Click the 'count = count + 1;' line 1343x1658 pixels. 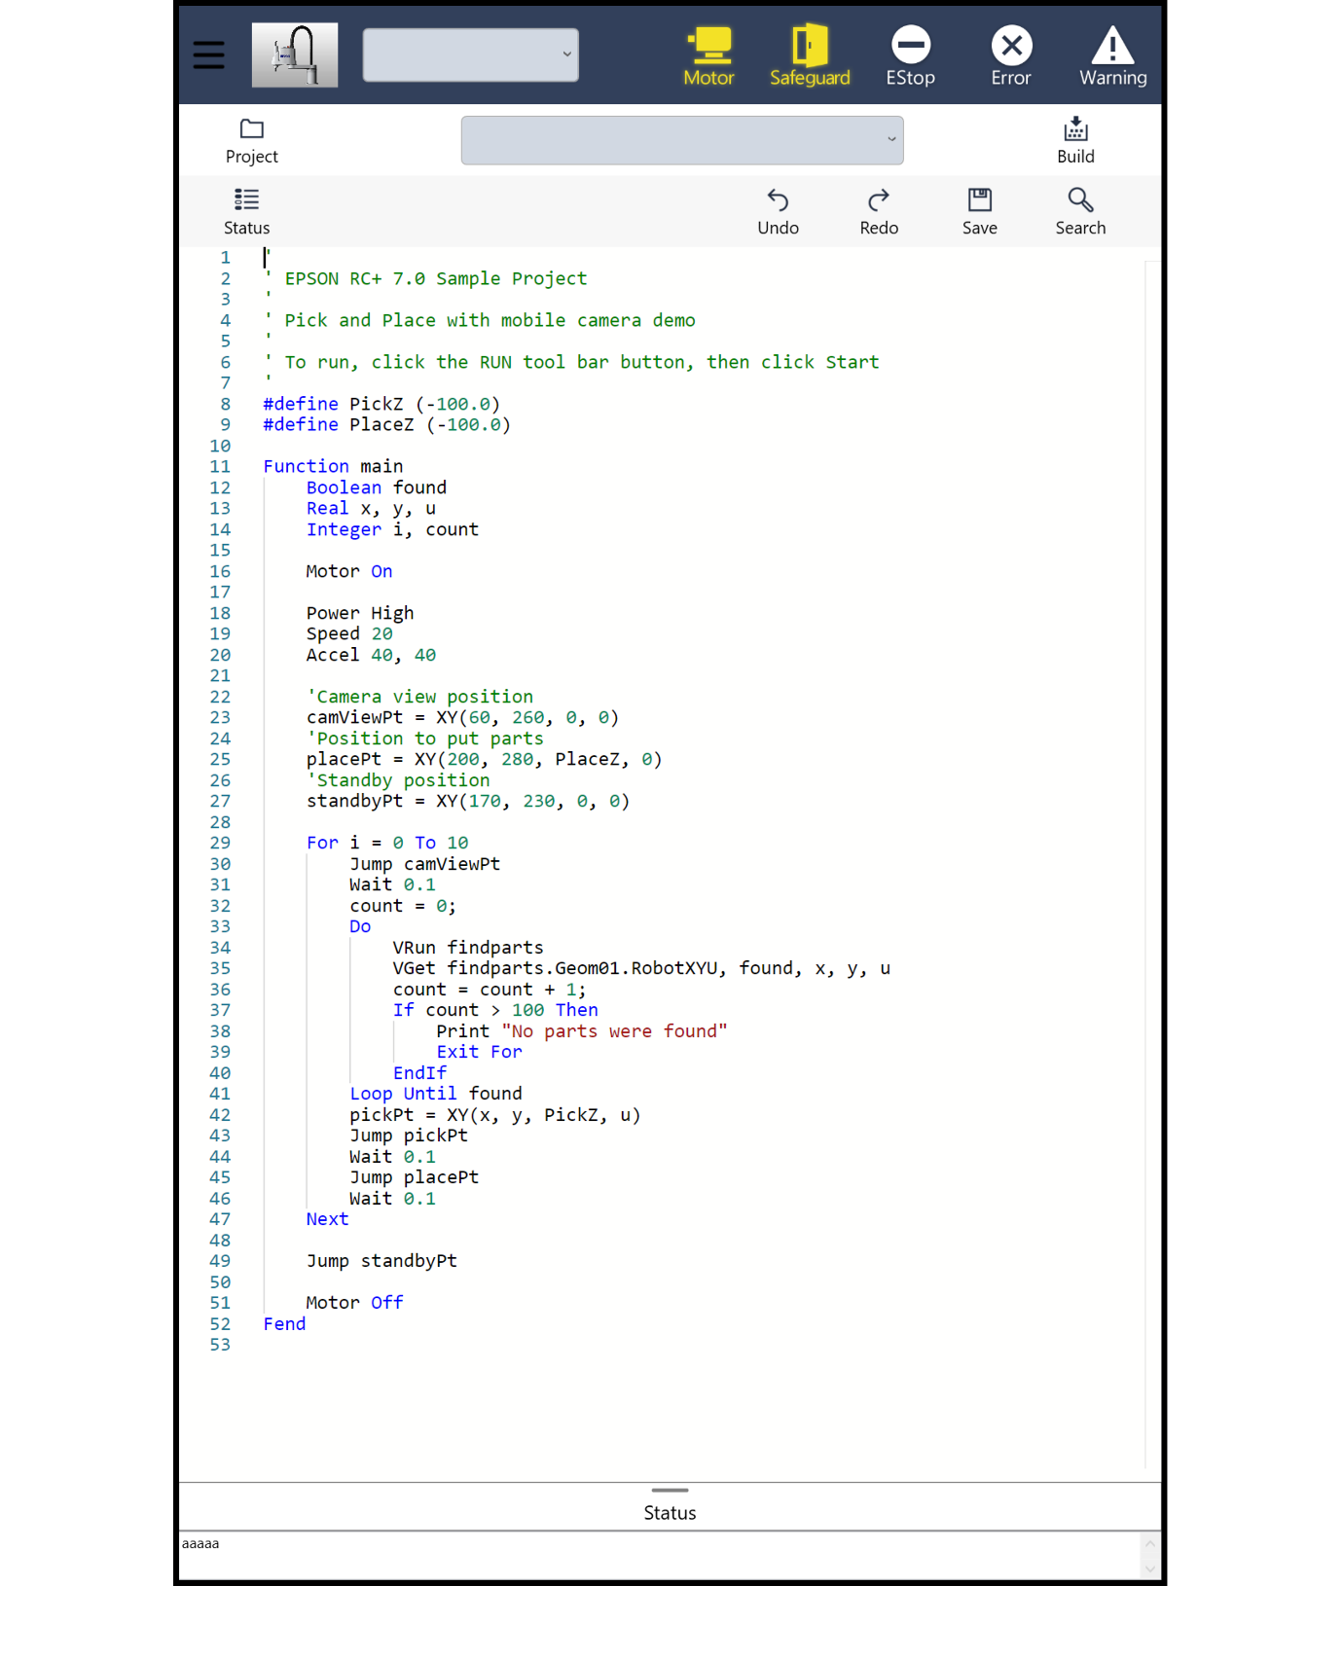tap(490, 990)
